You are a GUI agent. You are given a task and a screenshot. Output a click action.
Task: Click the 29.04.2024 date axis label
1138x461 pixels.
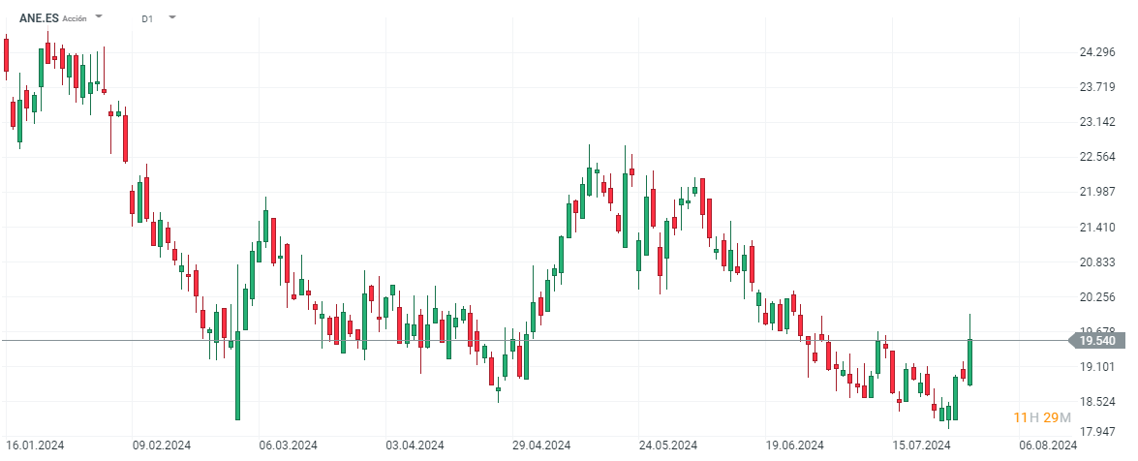pyautogui.click(x=541, y=446)
